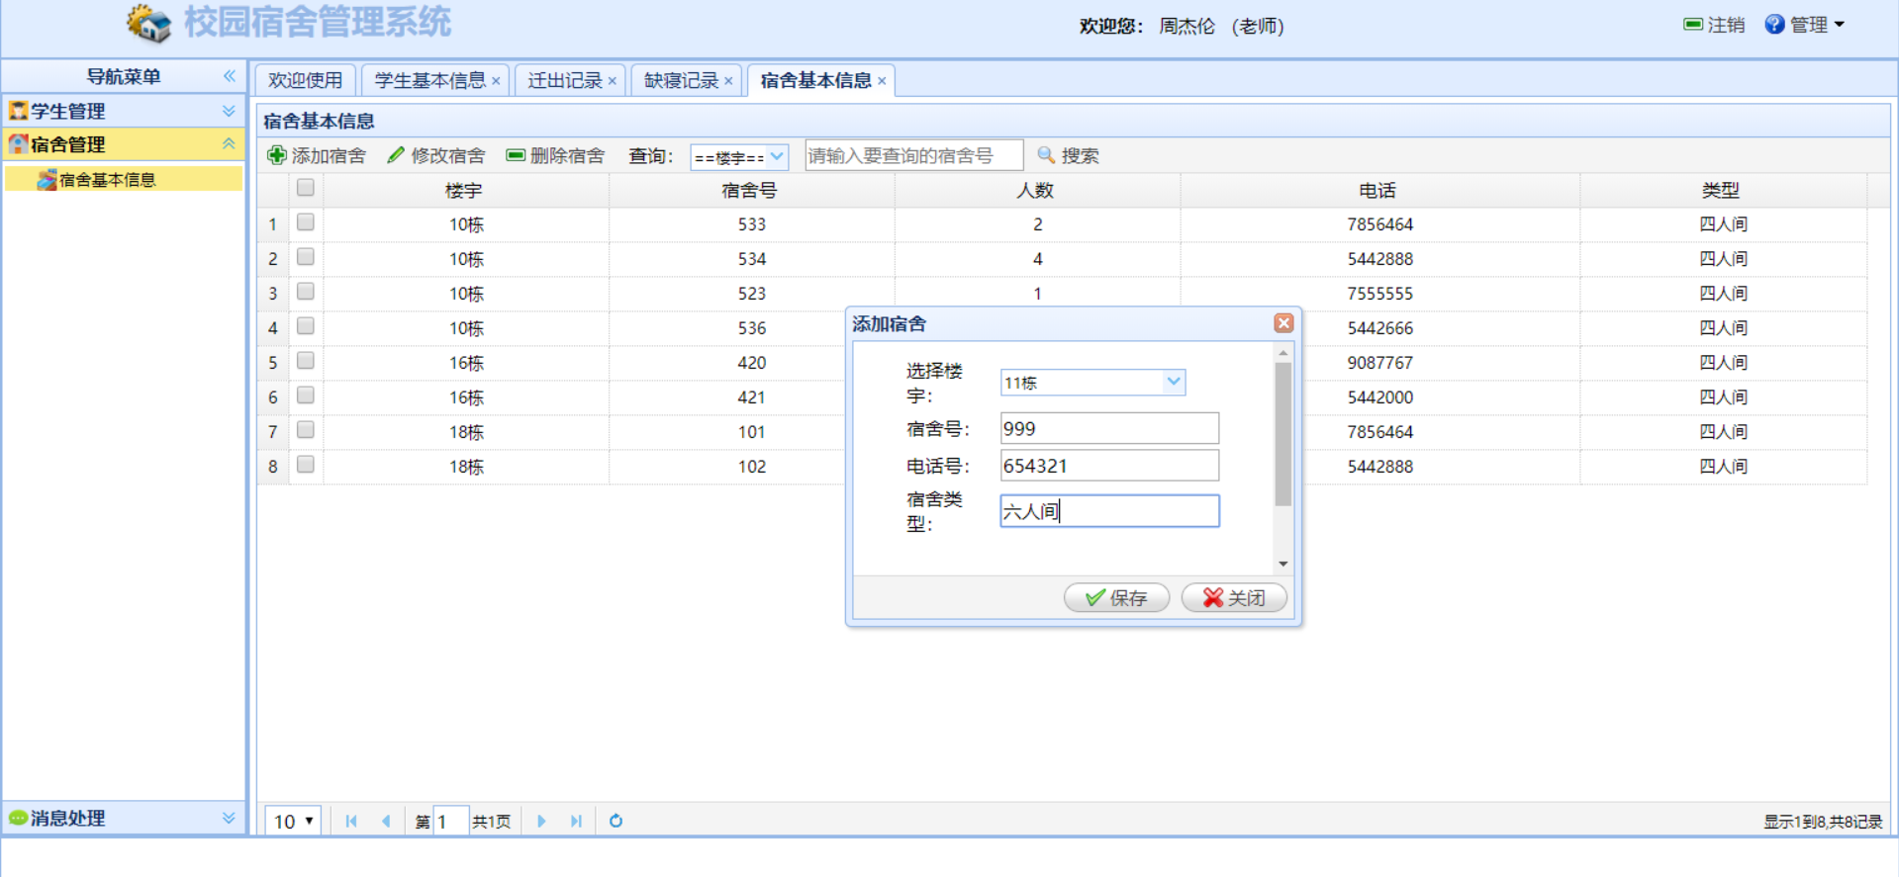
Task: Open the page size 10 dropdown
Action: click(293, 821)
